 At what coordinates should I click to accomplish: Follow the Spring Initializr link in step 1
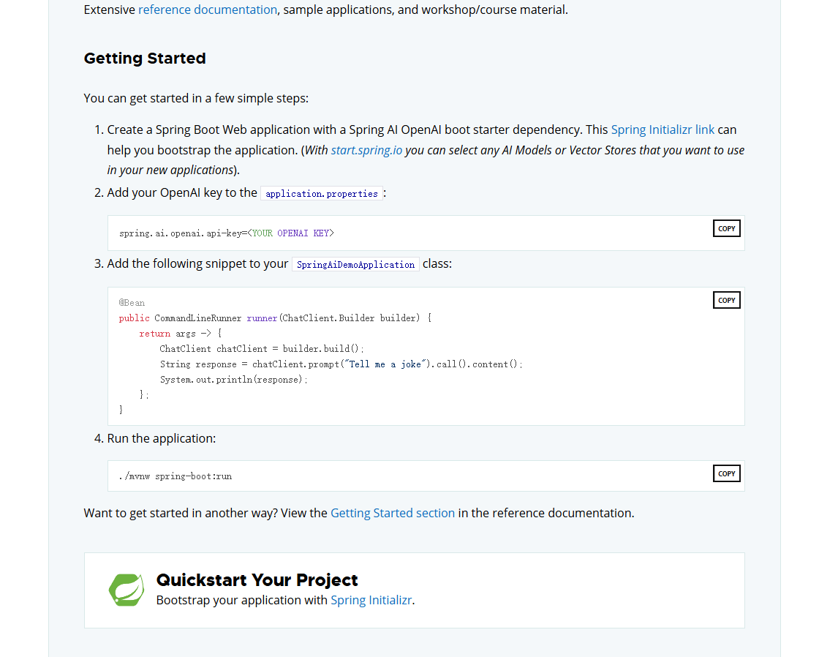(663, 130)
